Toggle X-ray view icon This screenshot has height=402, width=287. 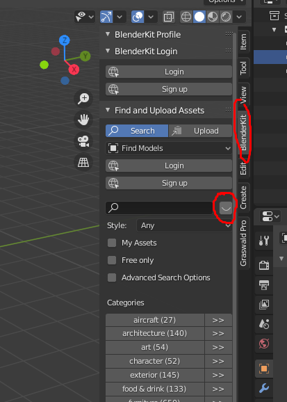169,17
